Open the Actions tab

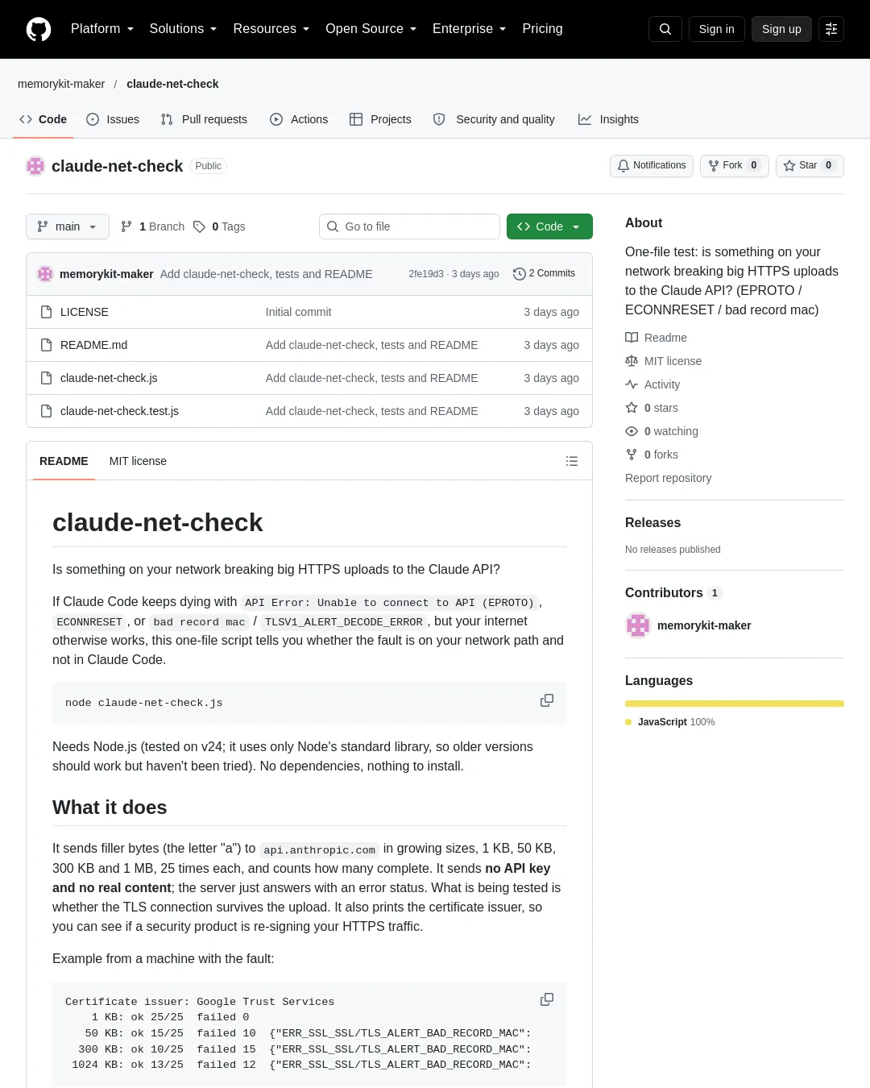click(x=299, y=119)
